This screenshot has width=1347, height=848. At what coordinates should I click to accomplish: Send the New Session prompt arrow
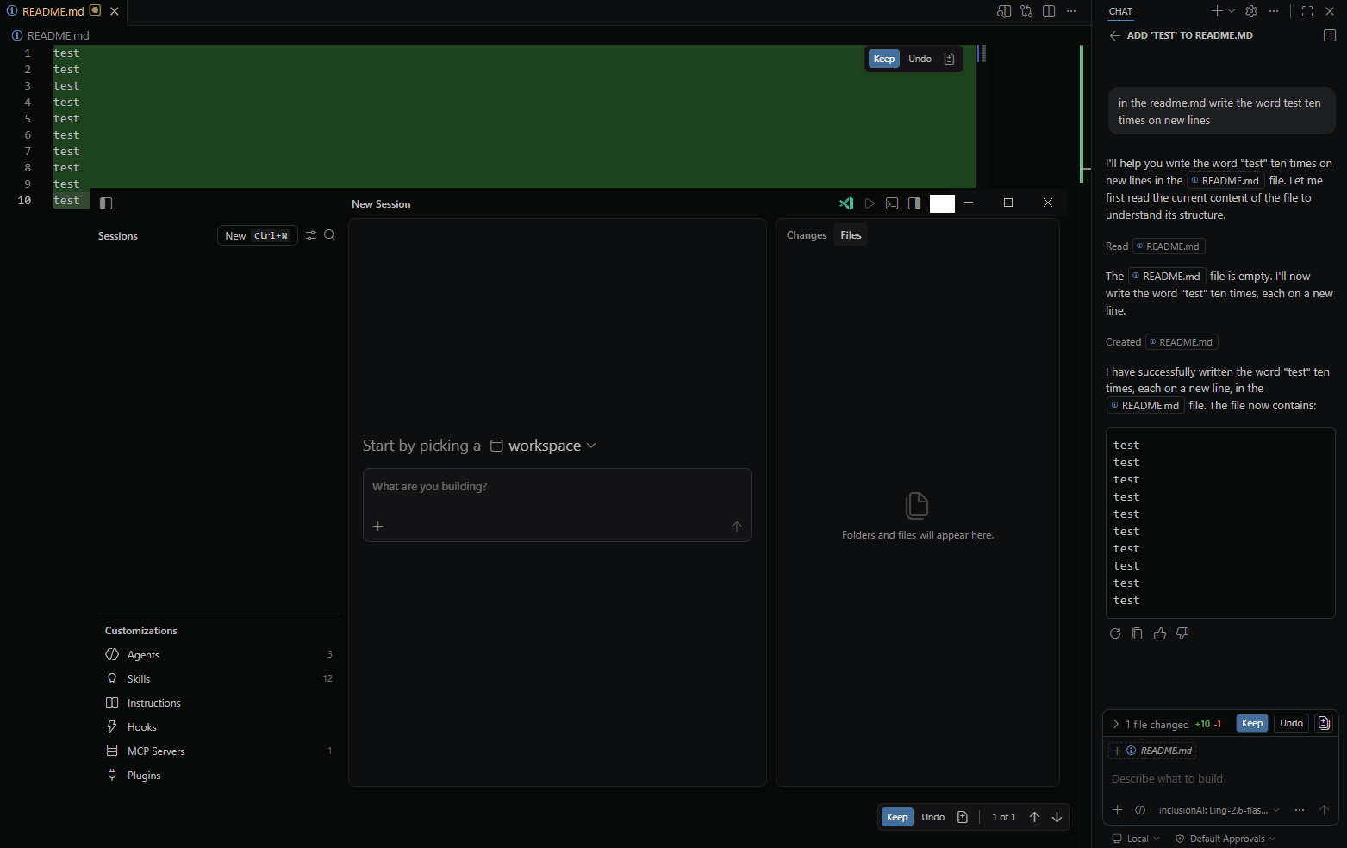(737, 527)
